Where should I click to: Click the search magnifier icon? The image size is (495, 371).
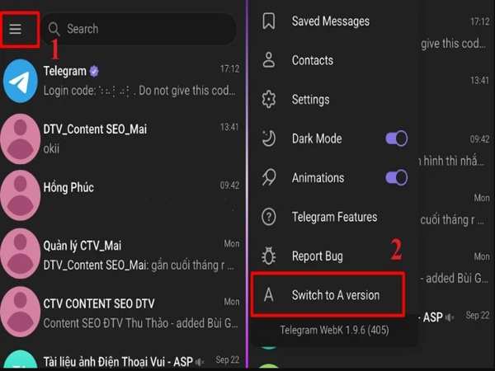coord(54,29)
